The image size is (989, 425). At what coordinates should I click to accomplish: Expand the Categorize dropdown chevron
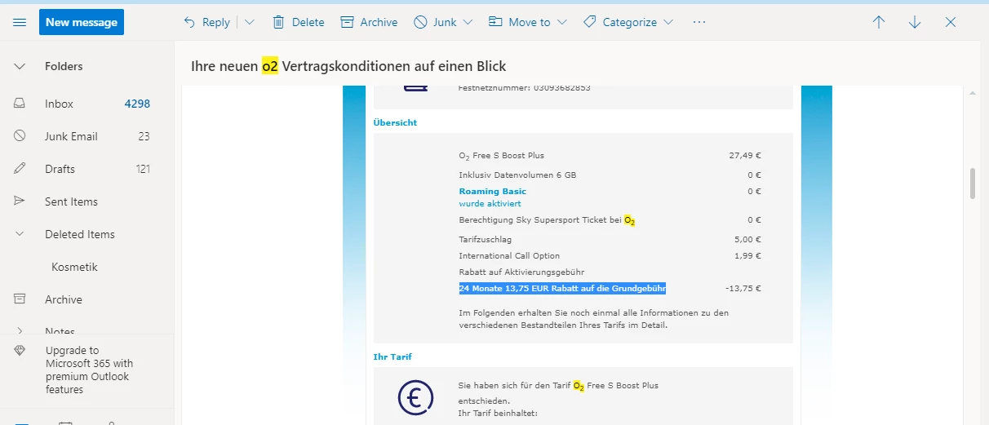pyautogui.click(x=668, y=22)
